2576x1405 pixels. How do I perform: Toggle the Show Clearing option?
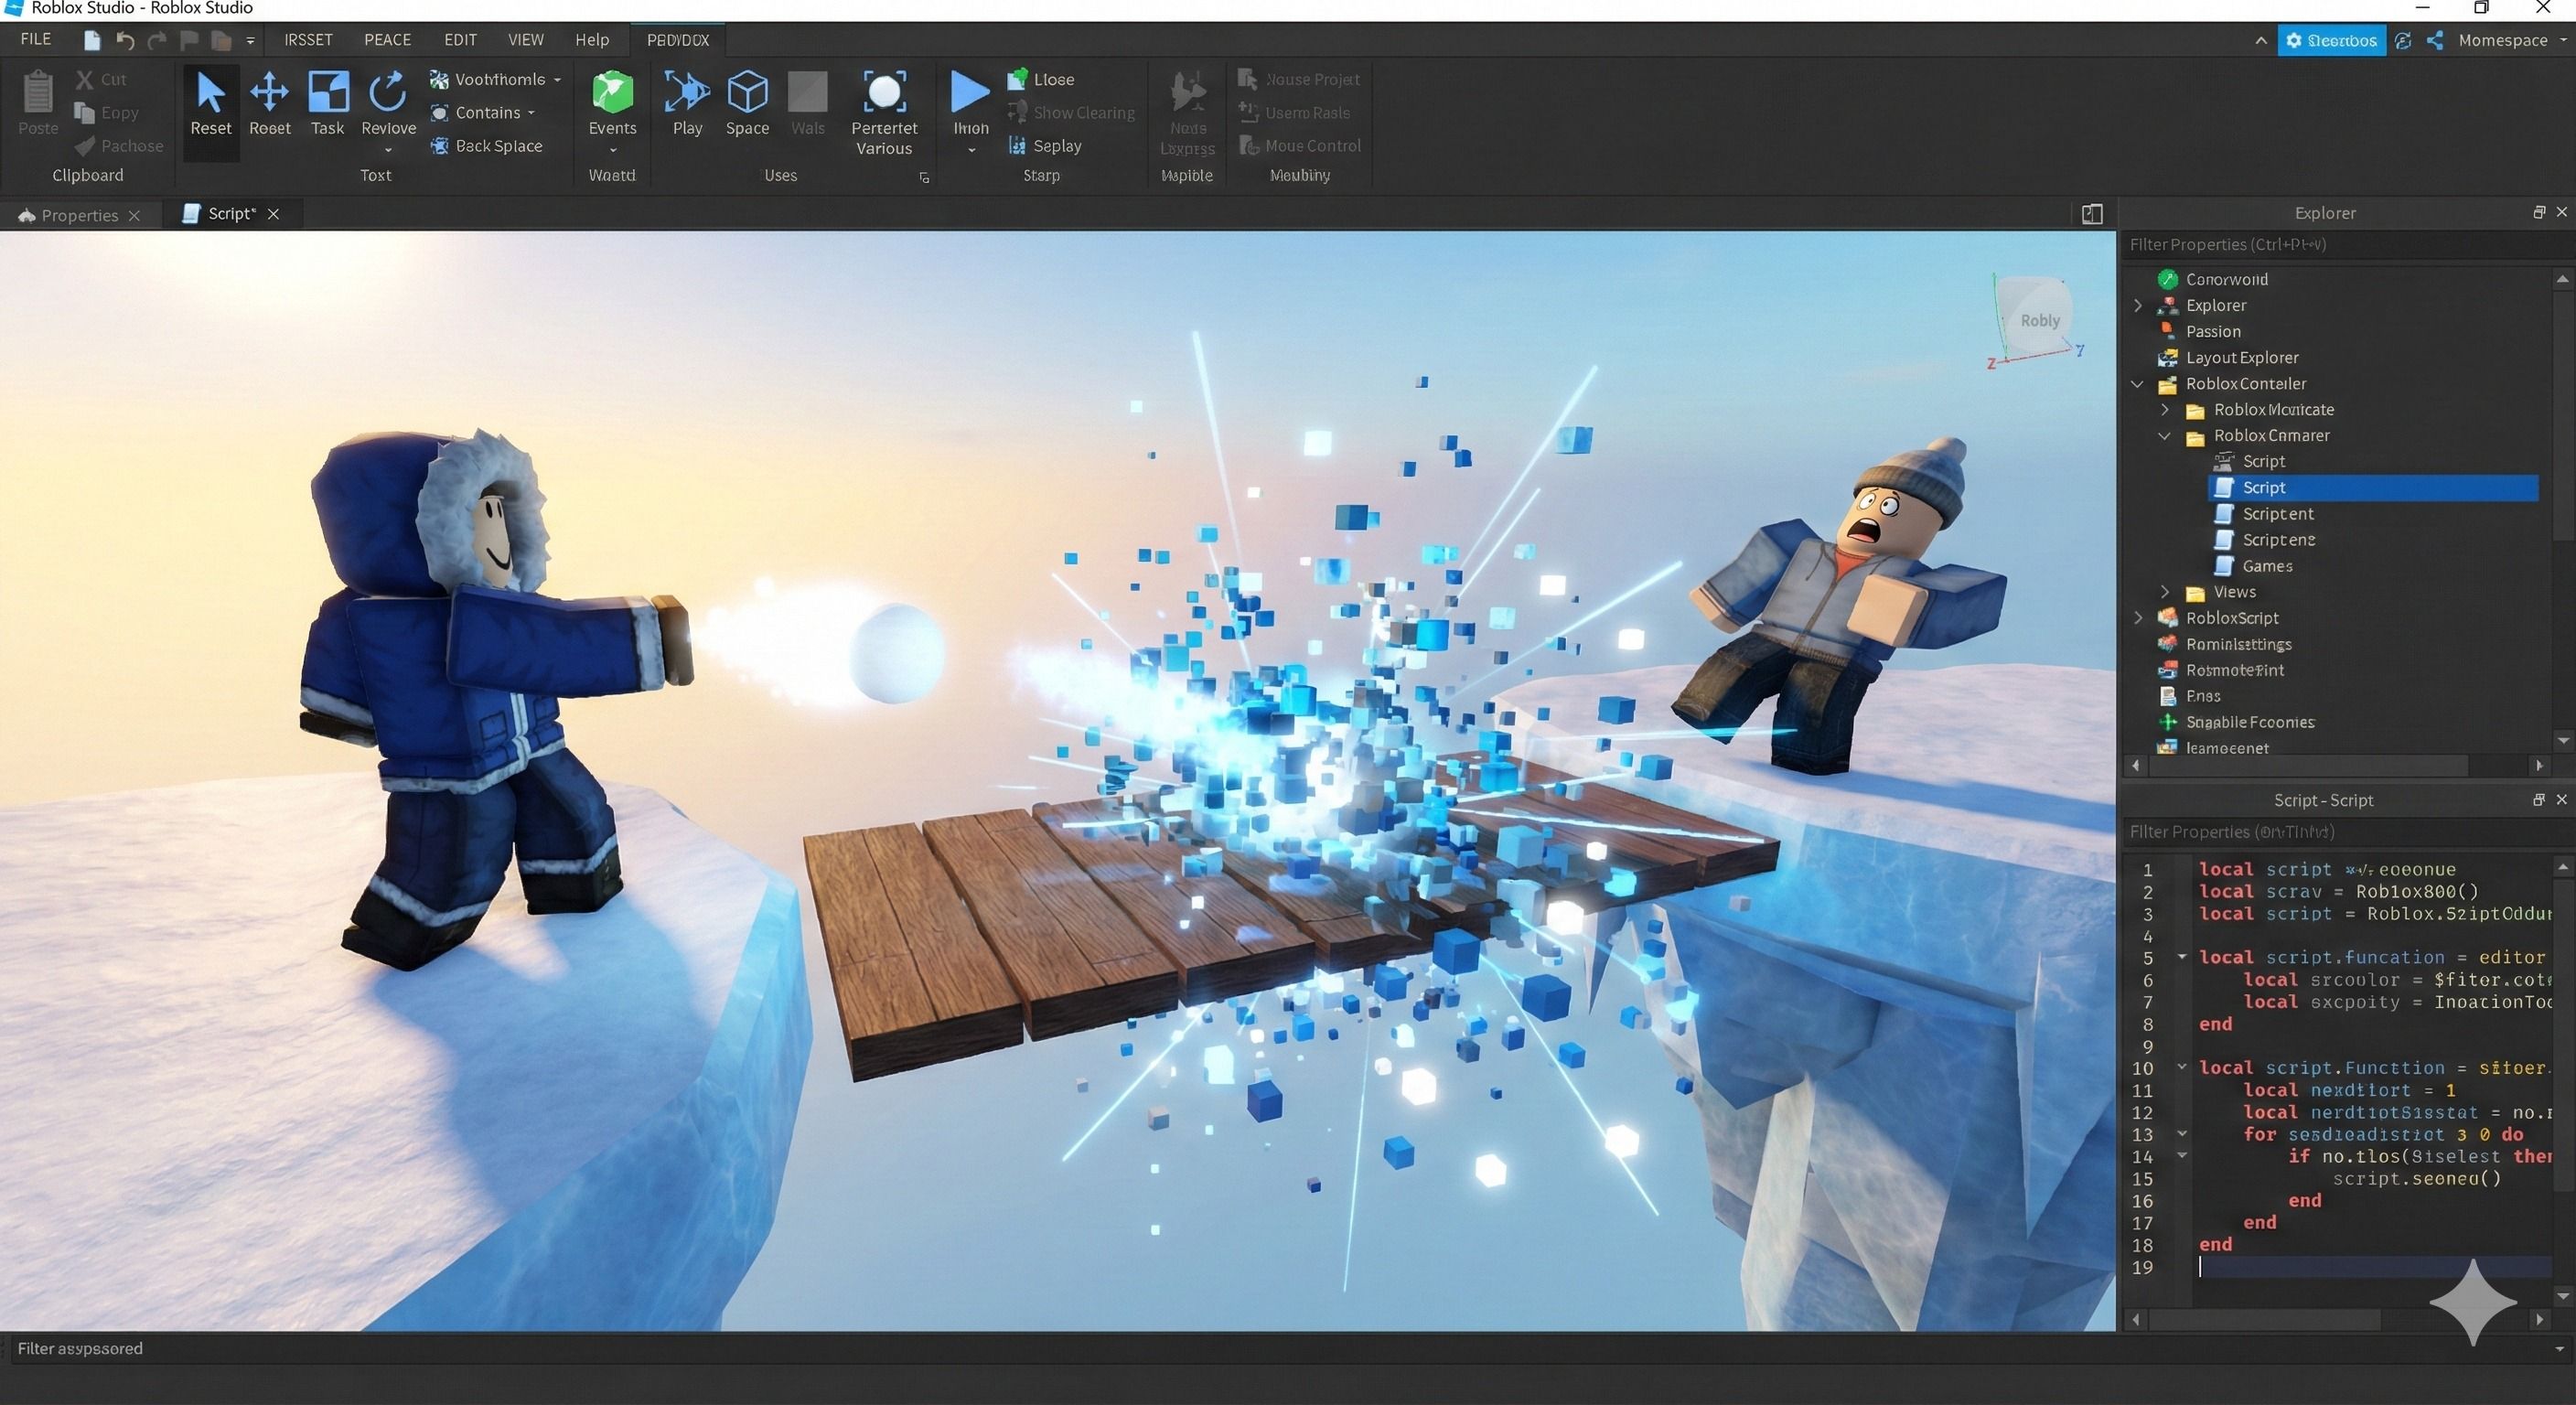(x=1072, y=112)
